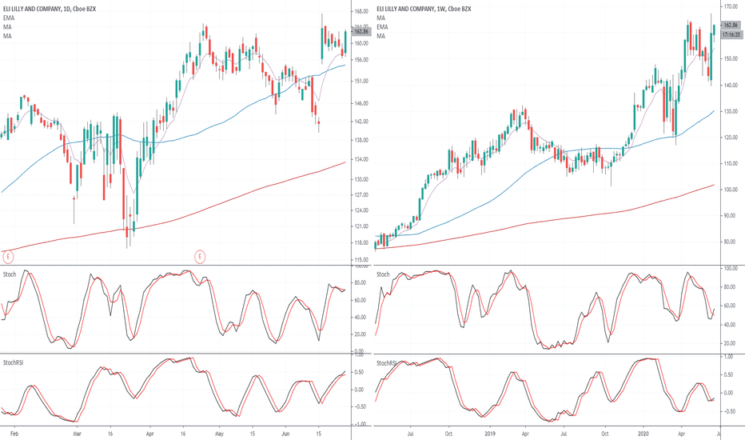Viewport: 745px width, 440px height.
Task: Click the 156.00 price axis label
Action: pos(361,60)
